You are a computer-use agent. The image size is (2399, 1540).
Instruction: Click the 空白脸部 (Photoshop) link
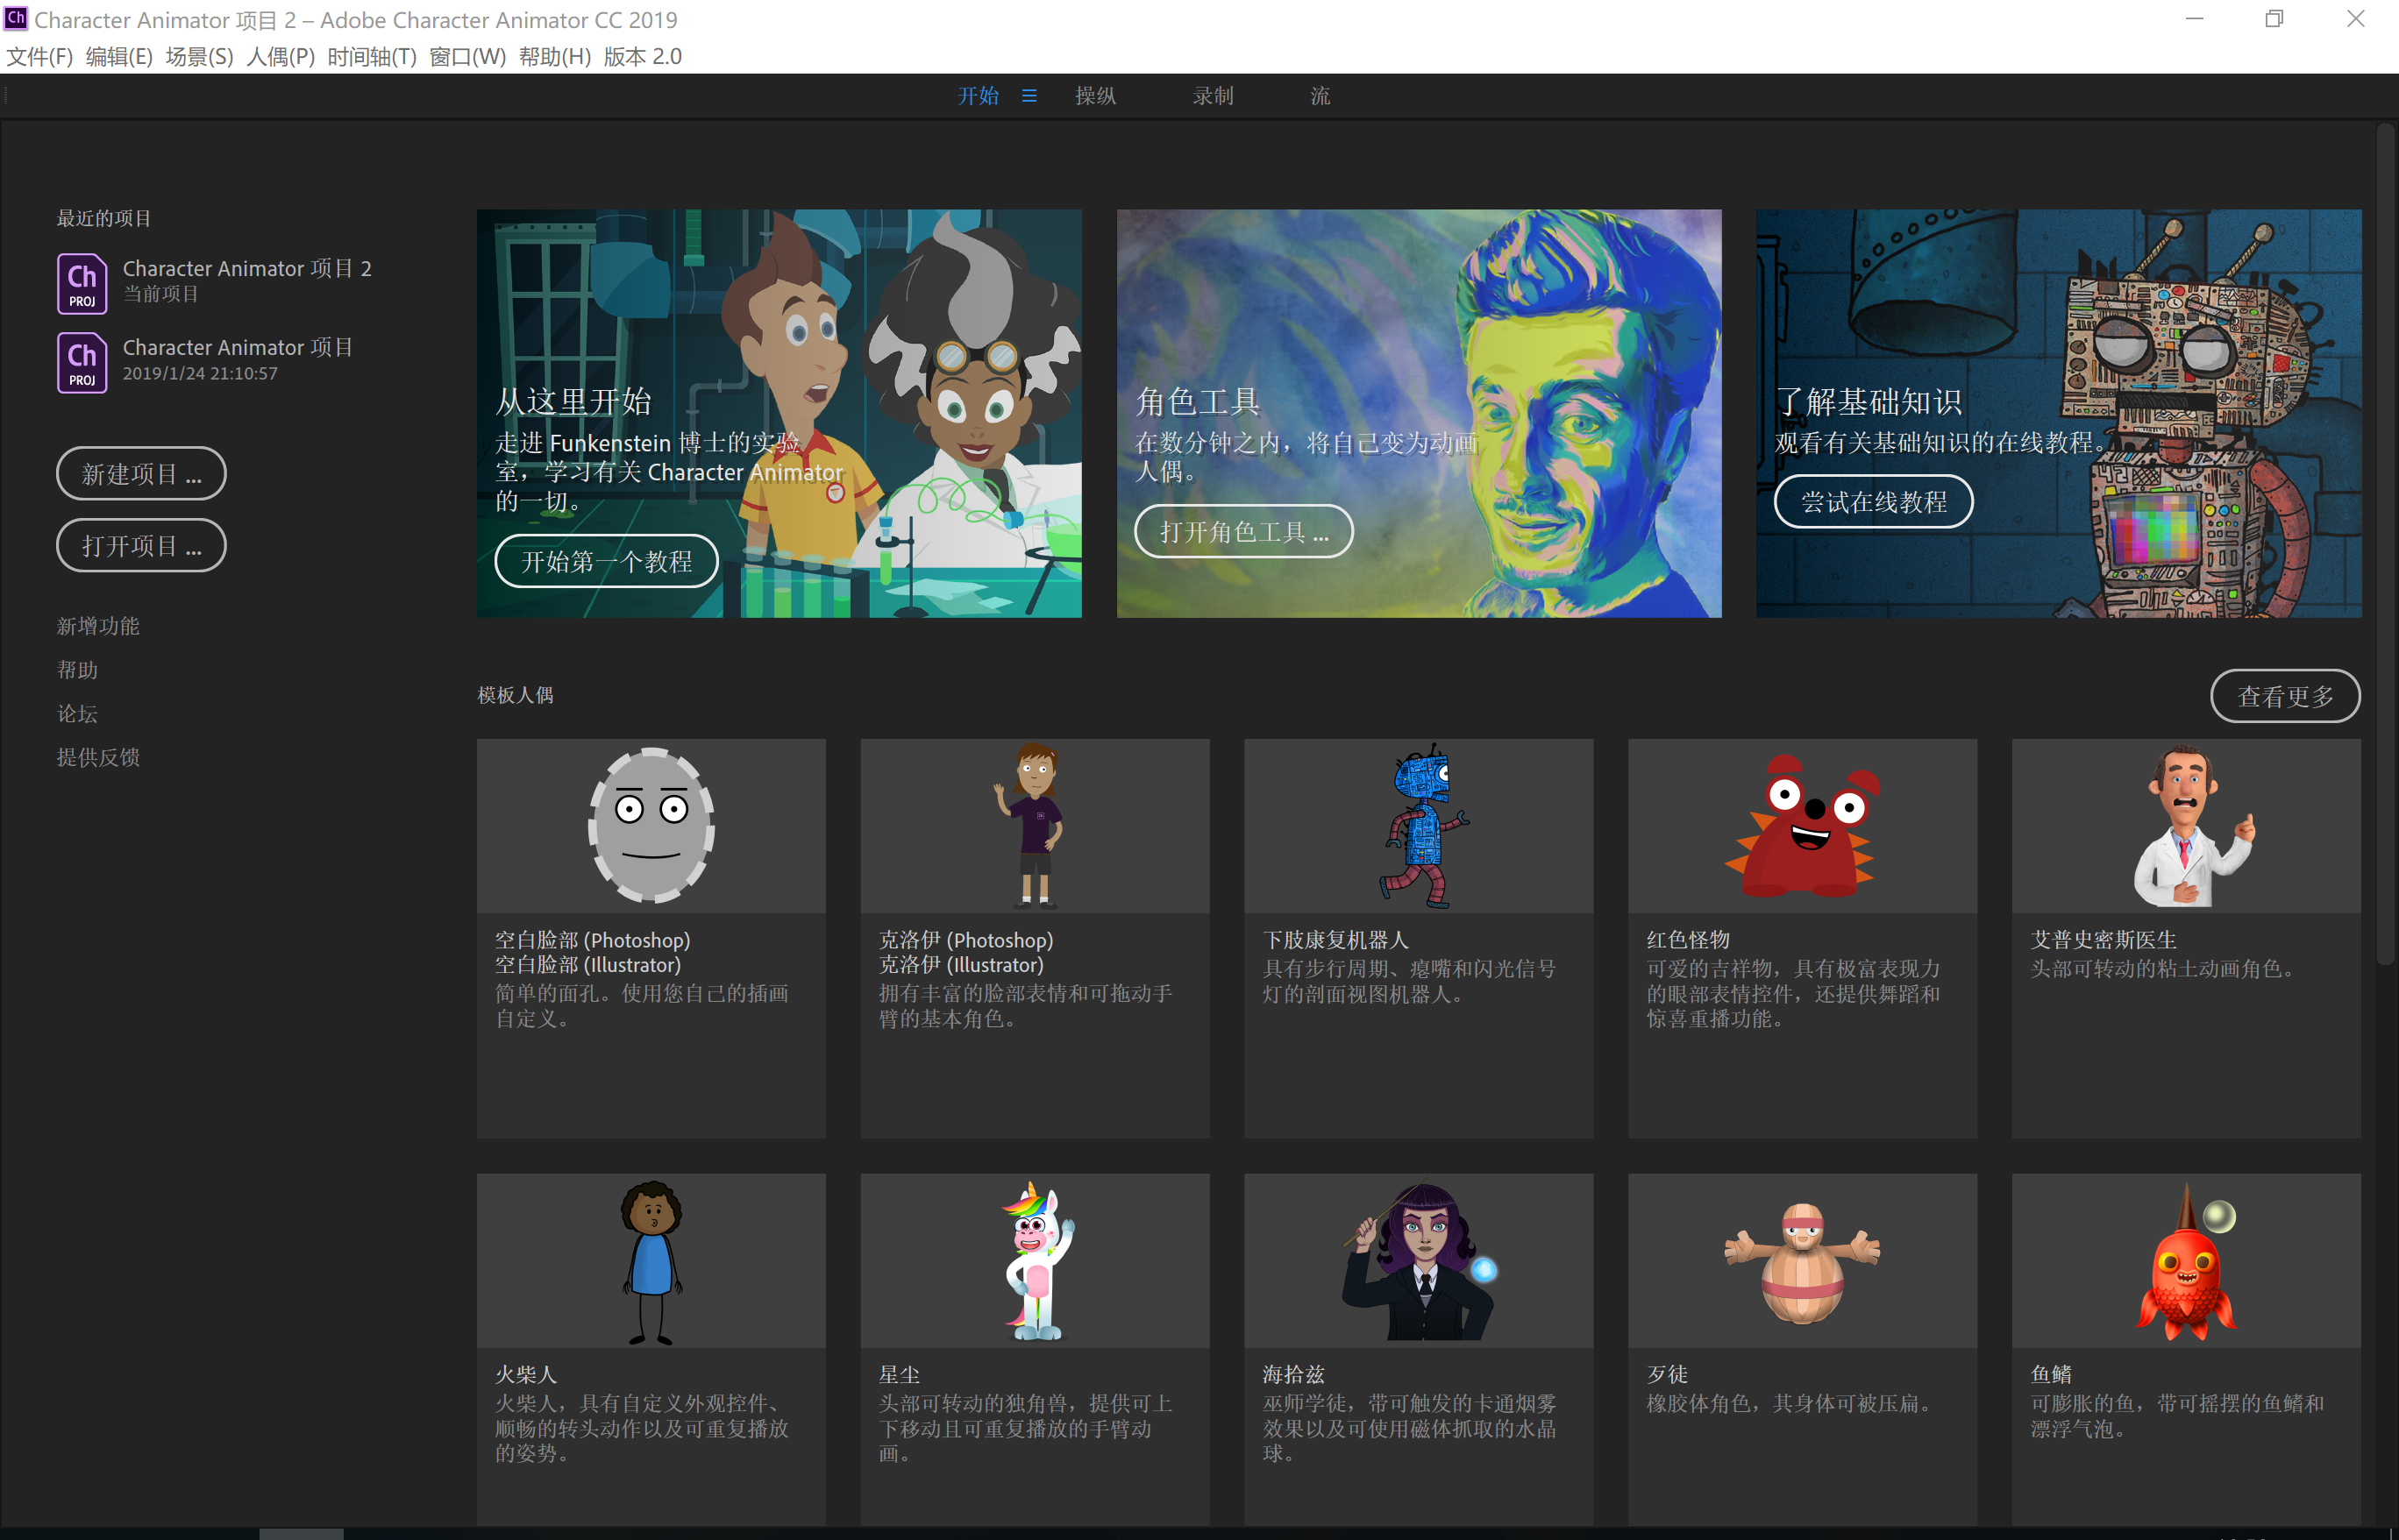click(592, 940)
